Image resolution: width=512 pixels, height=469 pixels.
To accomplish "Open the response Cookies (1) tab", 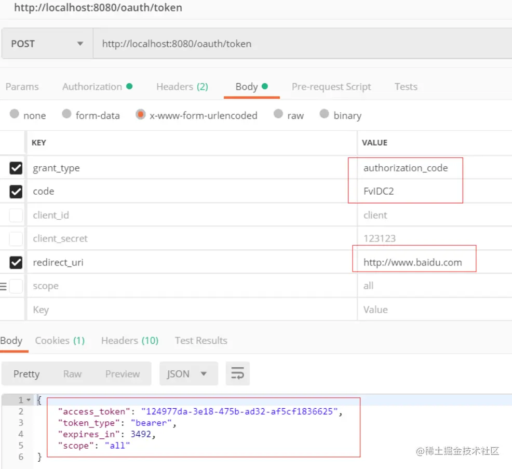I will (60, 341).
